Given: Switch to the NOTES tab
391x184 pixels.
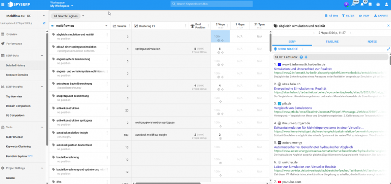Looking at the screenshot, I should [x=372, y=42].
